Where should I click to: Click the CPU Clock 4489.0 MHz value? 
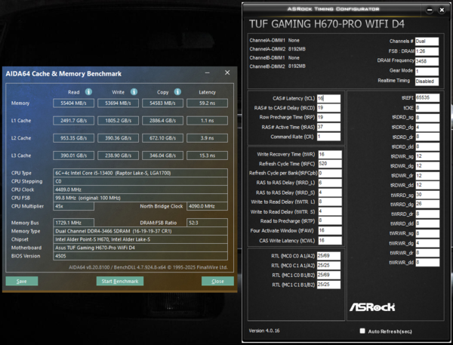[140, 189]
